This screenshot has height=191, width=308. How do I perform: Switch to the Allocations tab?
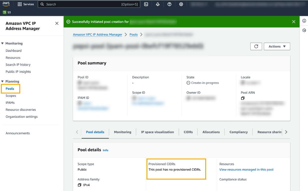(x=211, y=132)
